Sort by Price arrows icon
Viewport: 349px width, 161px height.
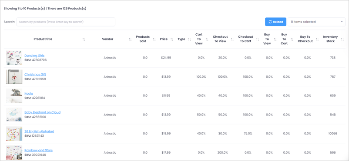[172, 39]
